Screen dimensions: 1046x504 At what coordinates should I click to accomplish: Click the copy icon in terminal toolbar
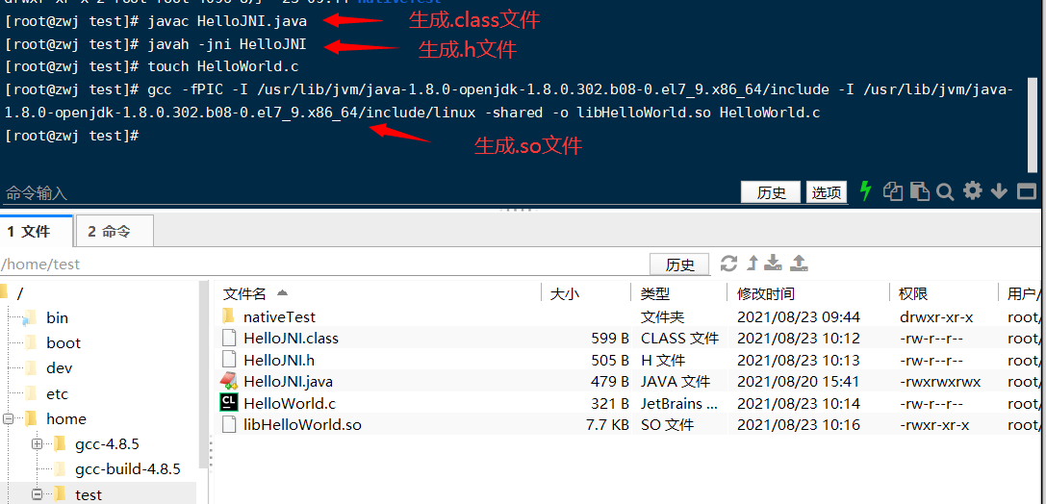[893, 191]
